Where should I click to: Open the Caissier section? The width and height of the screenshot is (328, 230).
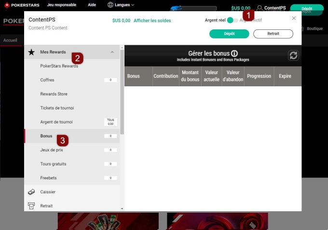tap(72, 192)
